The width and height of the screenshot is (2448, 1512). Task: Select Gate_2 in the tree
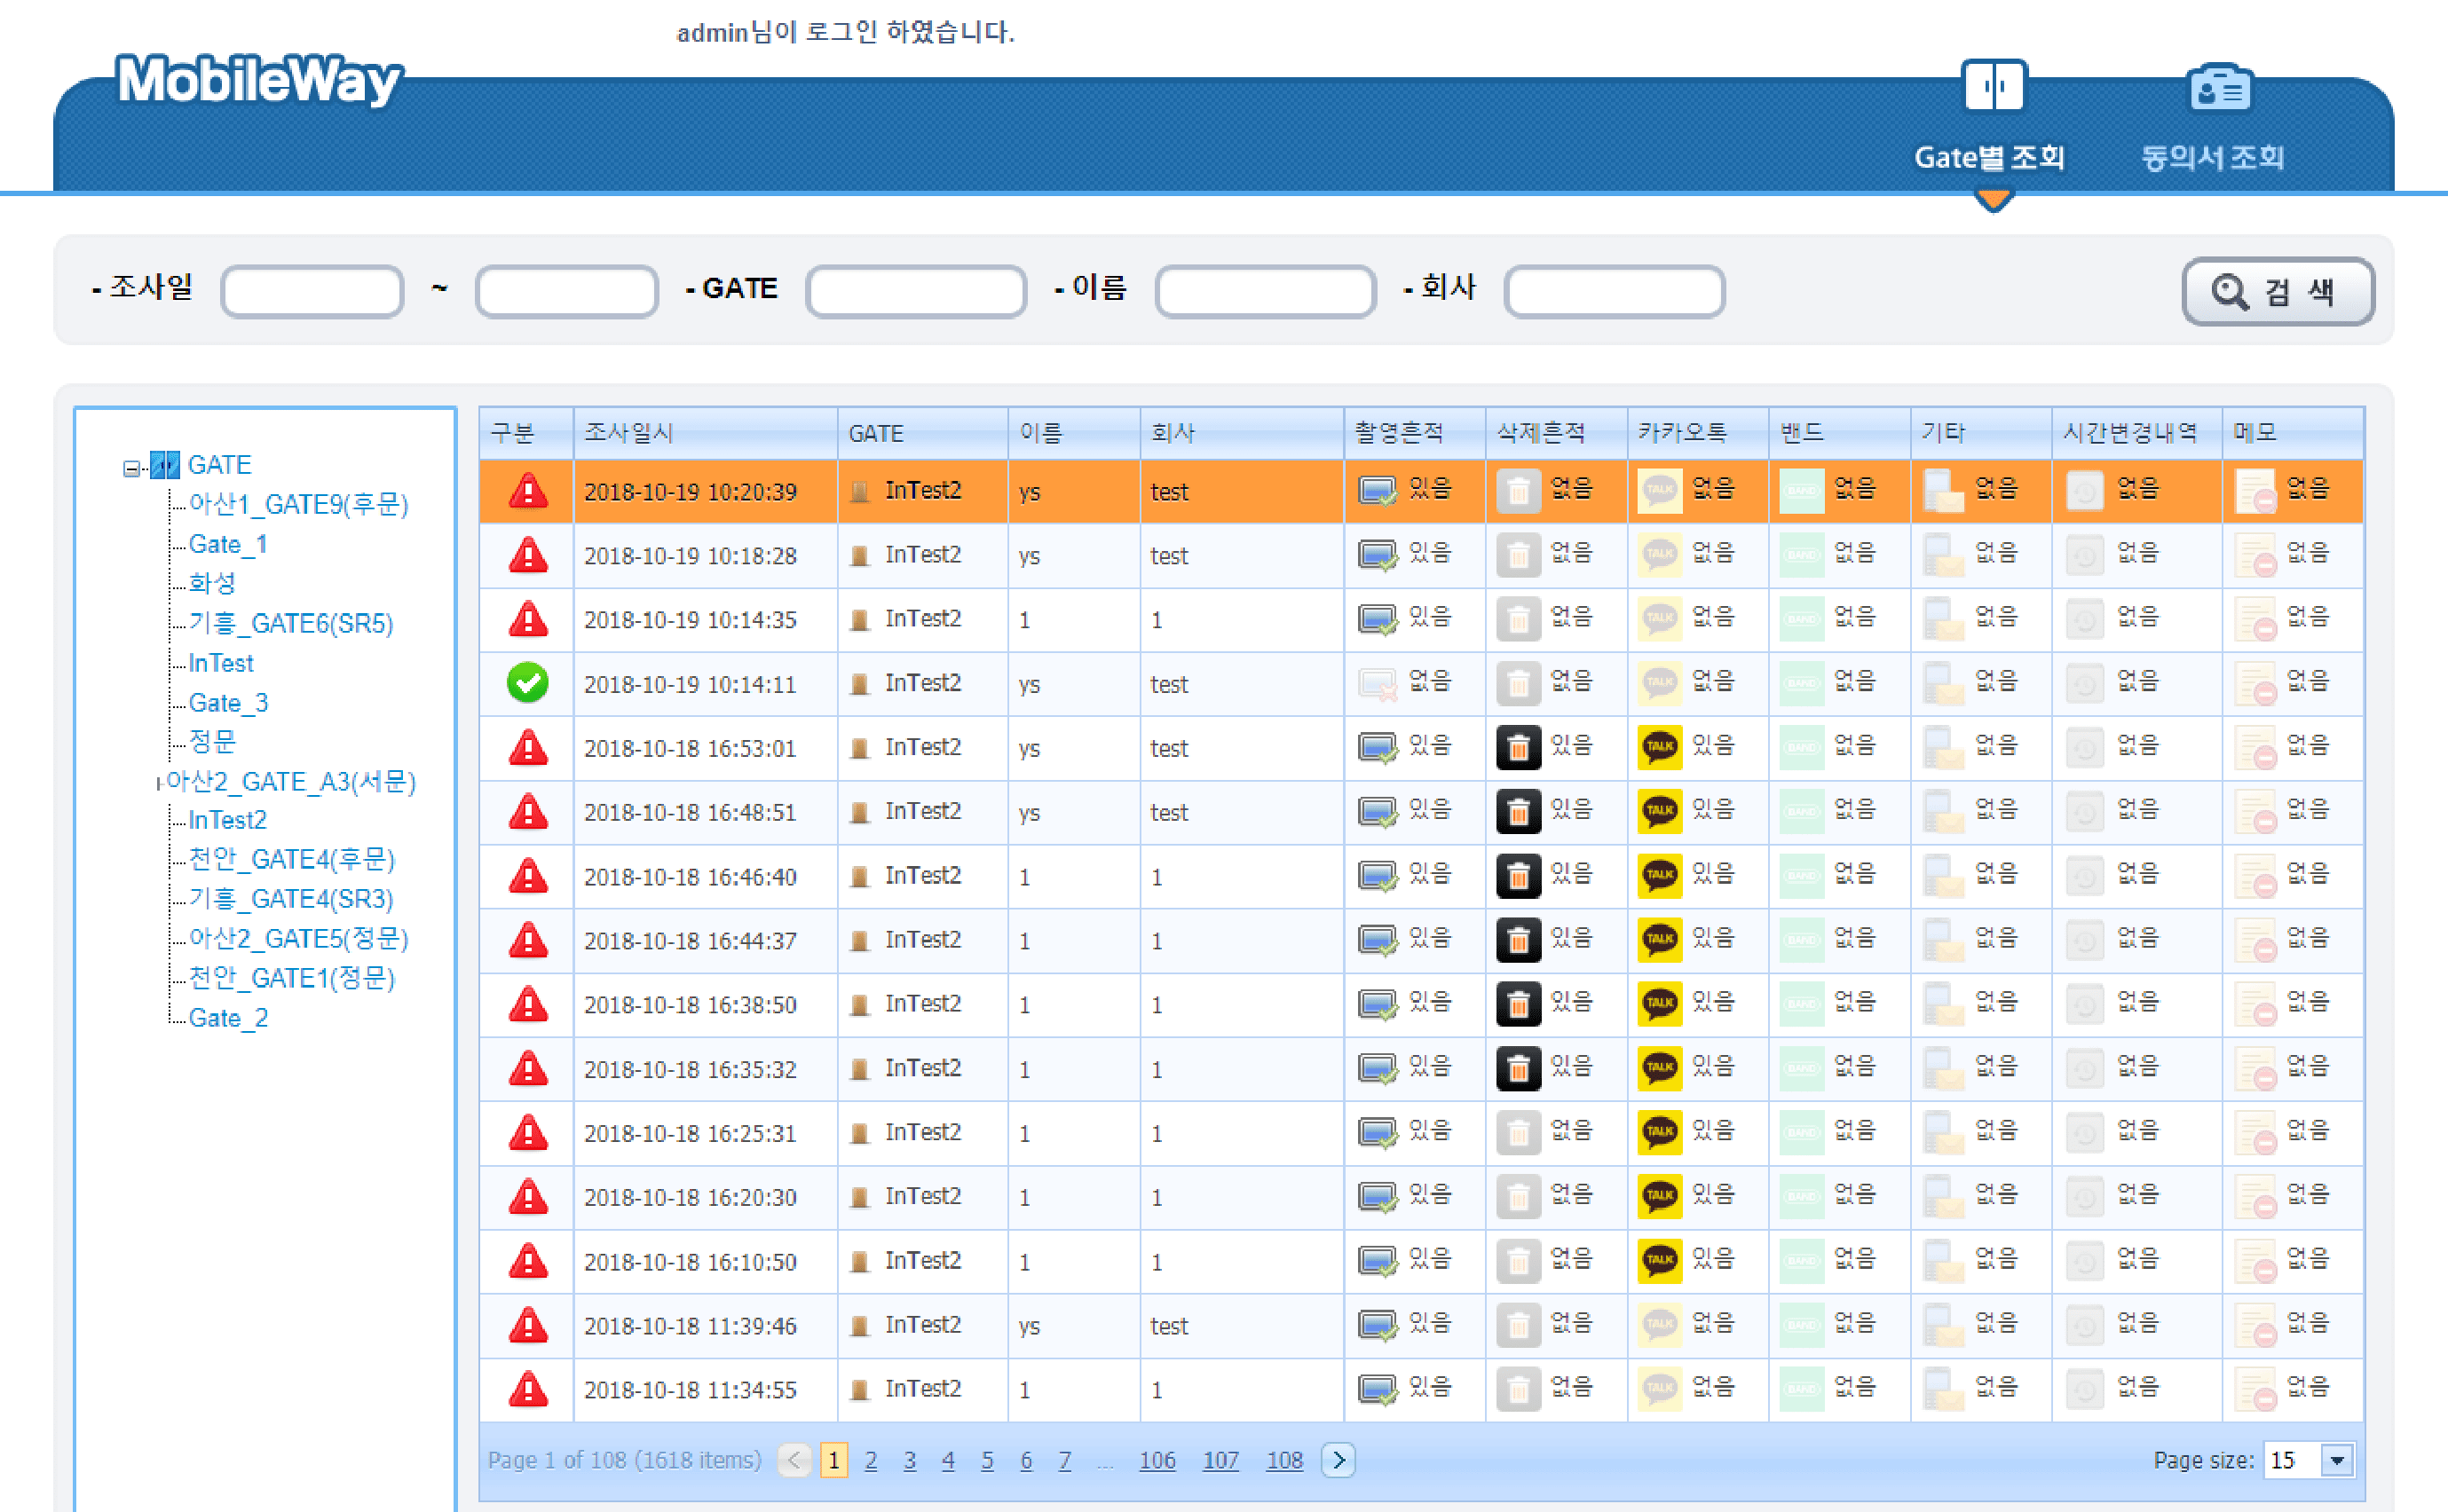[228, 1018]
